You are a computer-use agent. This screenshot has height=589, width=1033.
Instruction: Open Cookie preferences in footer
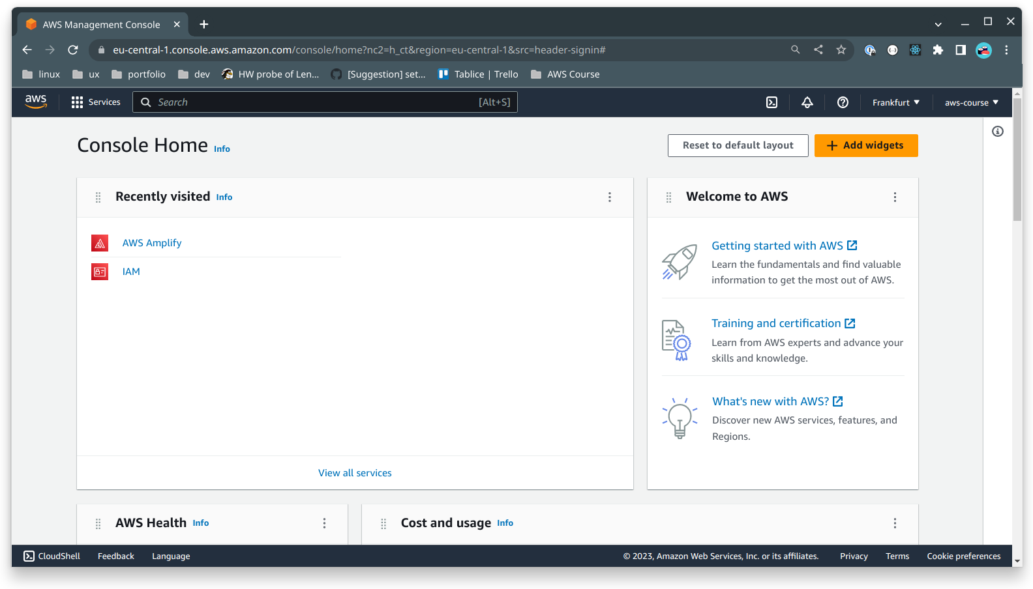964,556
